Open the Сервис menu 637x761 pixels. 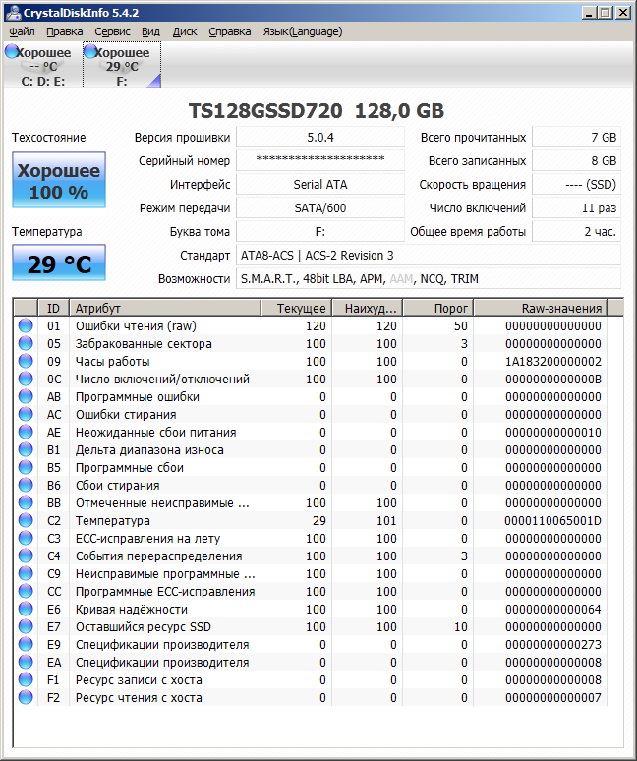point(112,31)
